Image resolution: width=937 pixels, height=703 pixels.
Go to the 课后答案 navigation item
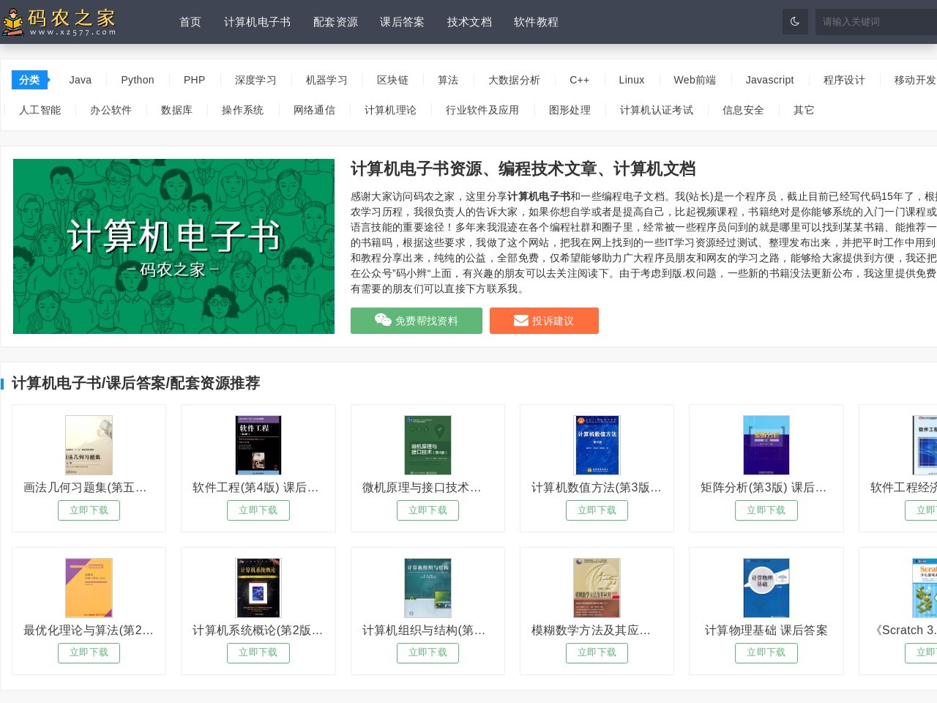(x=402, y=22)
